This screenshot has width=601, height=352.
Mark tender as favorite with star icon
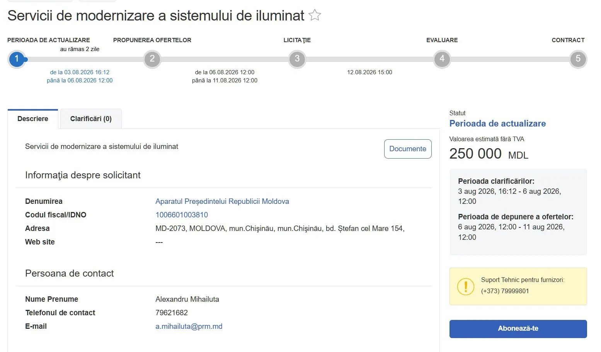[315, 15]
